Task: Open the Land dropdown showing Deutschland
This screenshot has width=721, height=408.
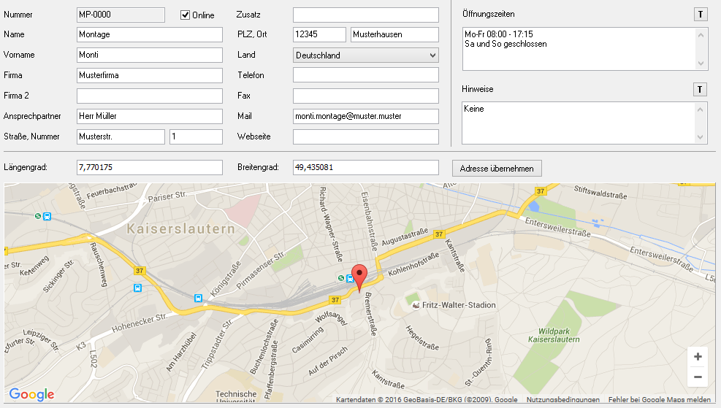Action: click(x=365, y=55)
